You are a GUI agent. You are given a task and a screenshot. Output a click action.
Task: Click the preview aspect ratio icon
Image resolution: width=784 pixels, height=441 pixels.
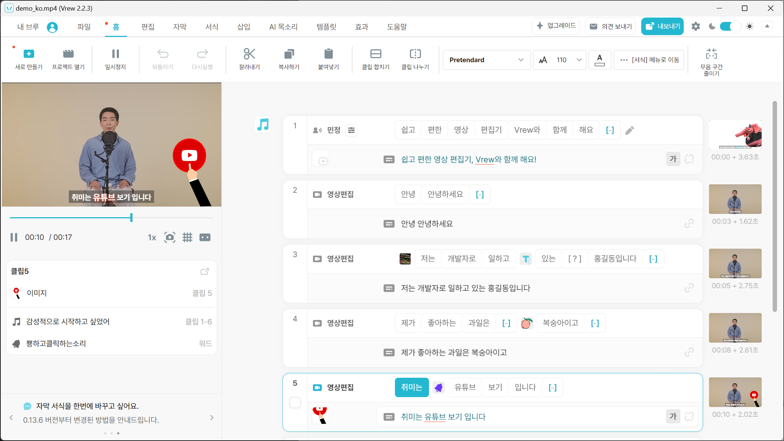click(x=205, y=237)
